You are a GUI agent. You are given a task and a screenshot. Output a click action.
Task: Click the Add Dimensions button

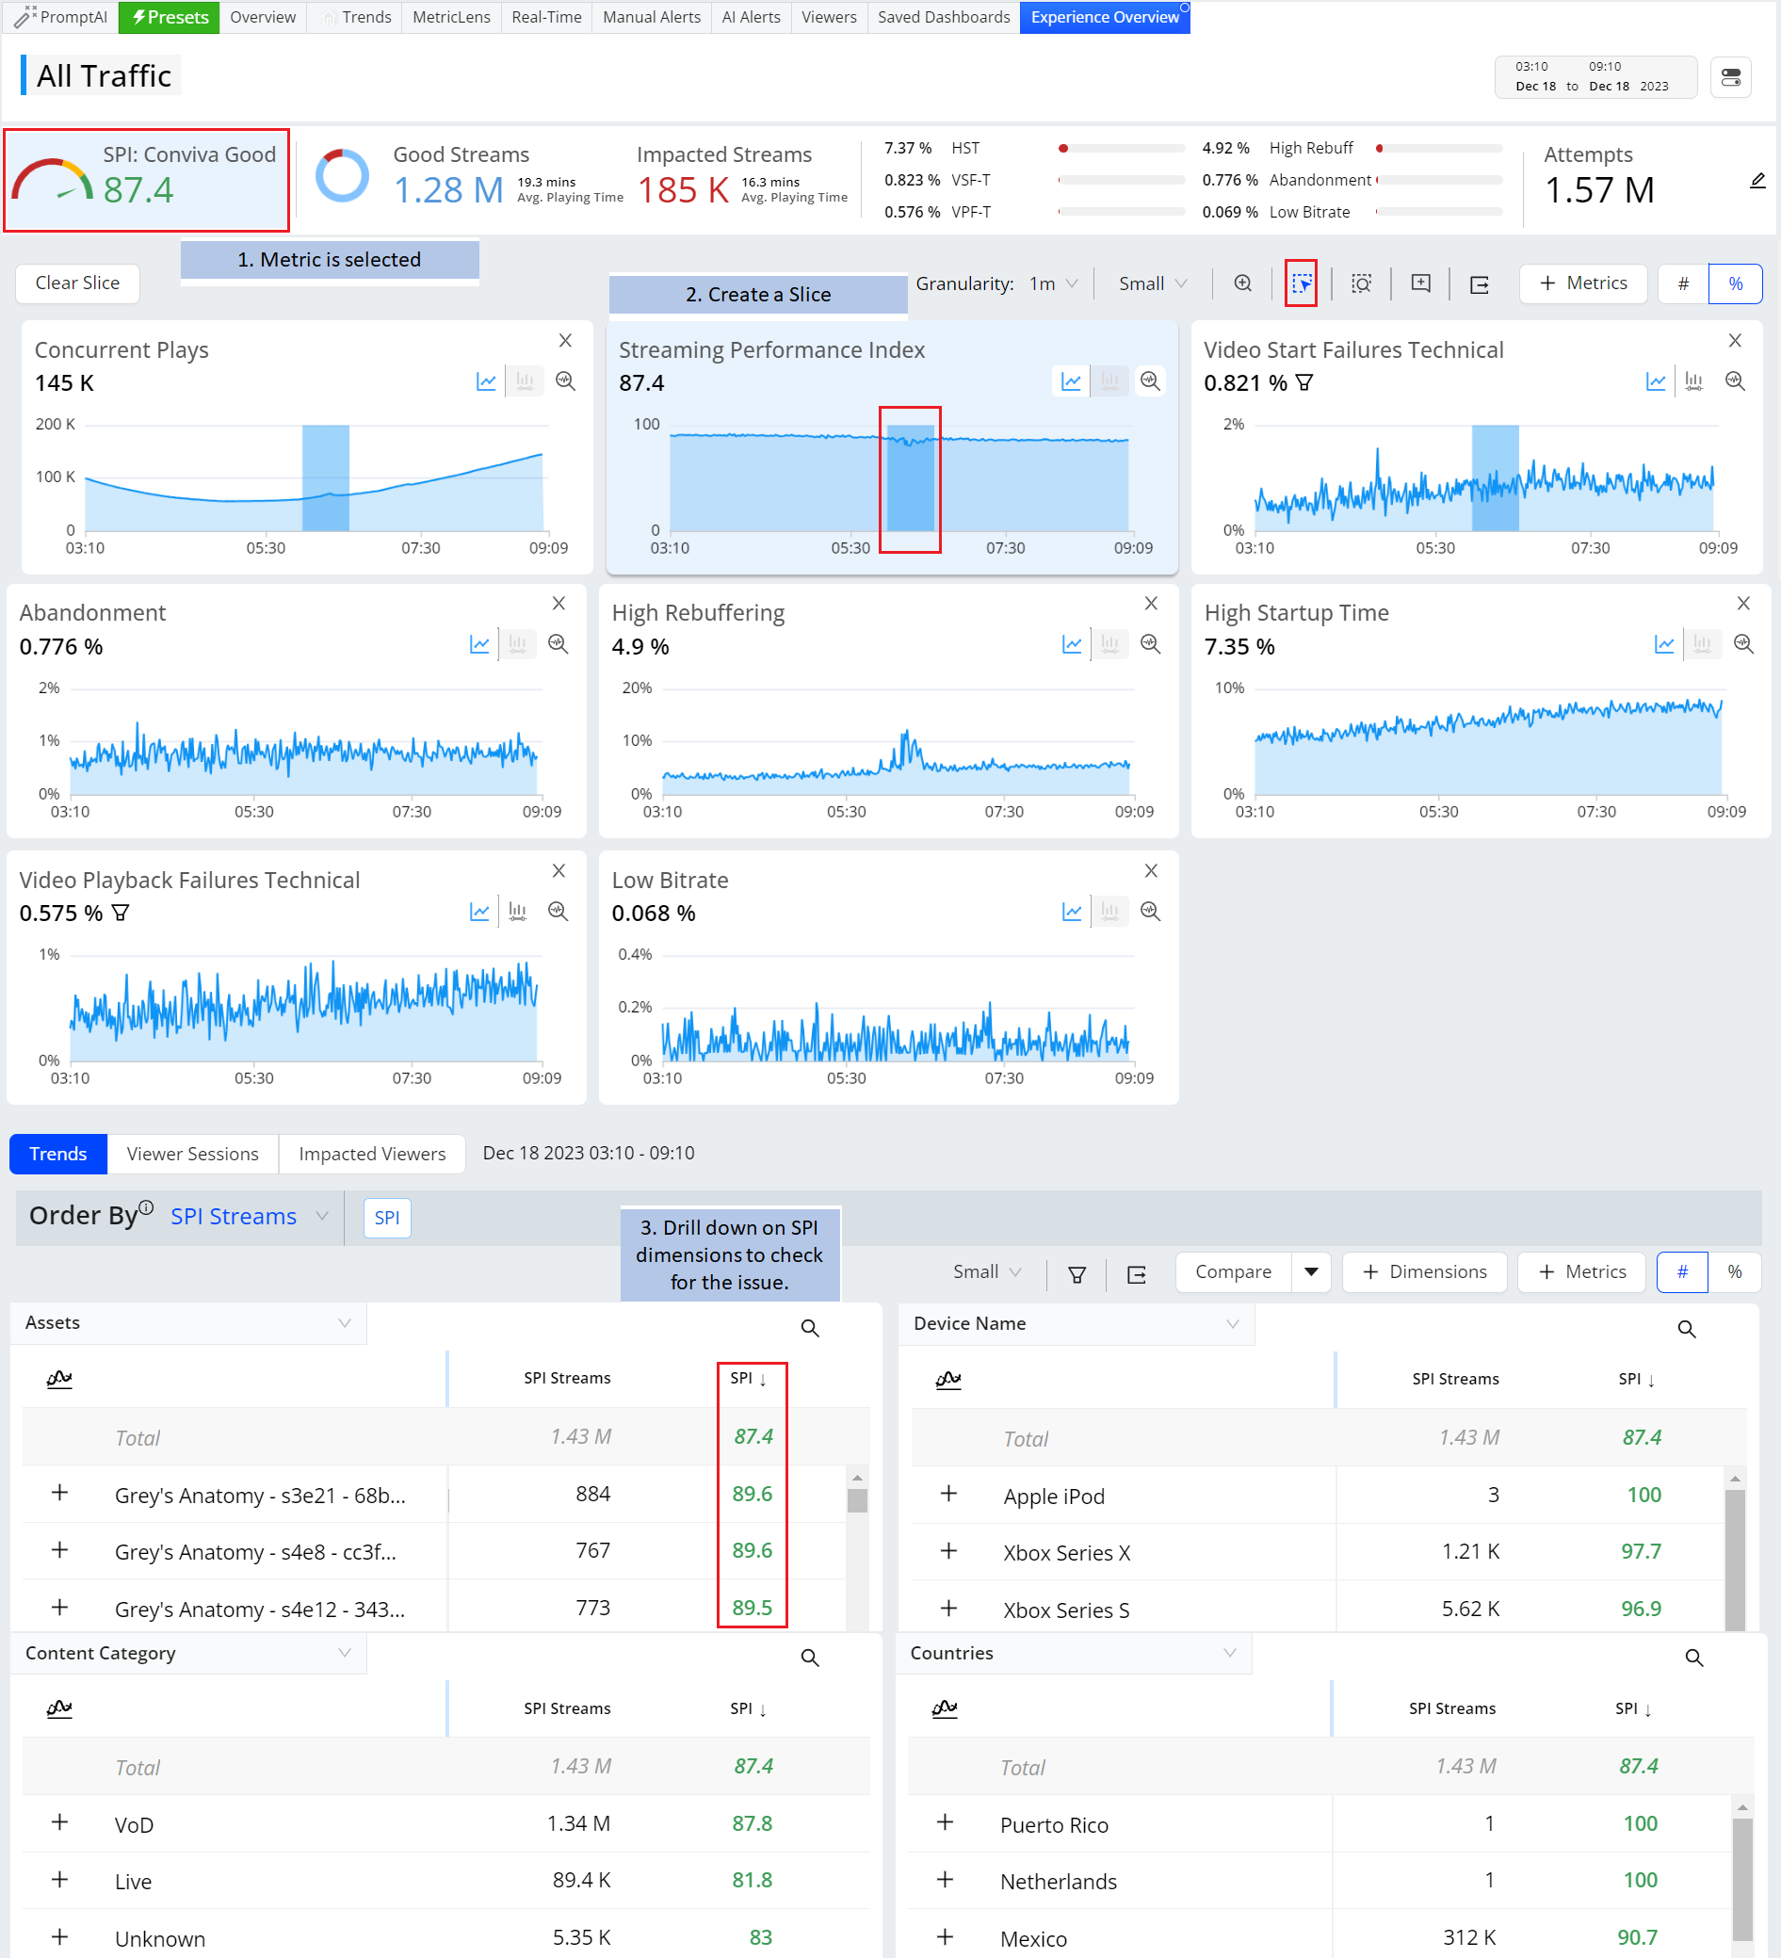click(1424, 1272)
